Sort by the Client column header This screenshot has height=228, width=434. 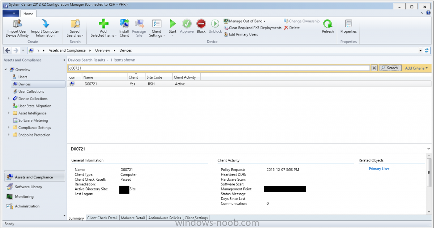coord(136,77)
